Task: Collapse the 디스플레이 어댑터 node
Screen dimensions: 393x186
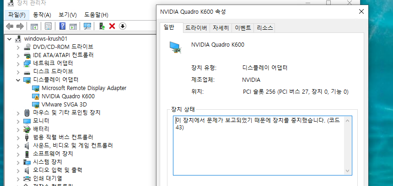Action: coord(18,80)
